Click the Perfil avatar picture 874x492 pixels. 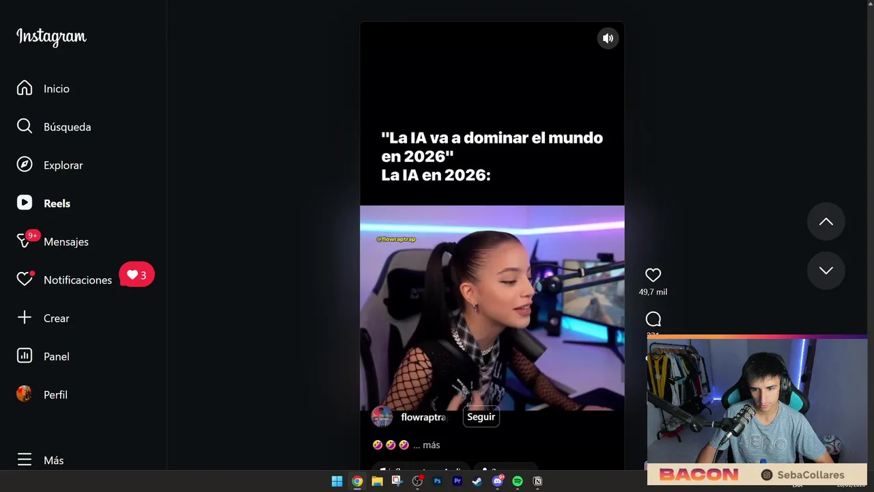[25, 394]
